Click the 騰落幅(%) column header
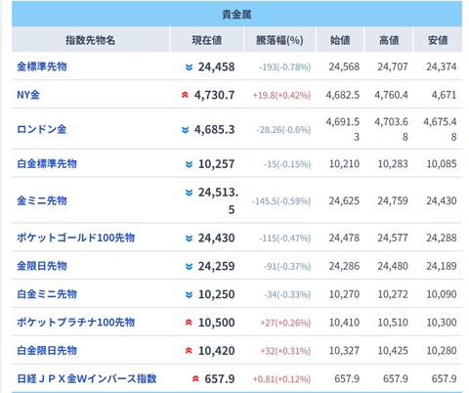Screen dimensions: 469x393 pos(279,40)
